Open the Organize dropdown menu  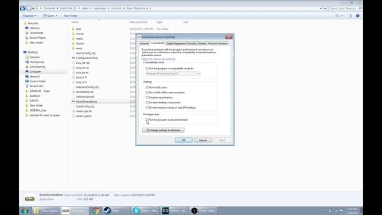click(29, 16)
